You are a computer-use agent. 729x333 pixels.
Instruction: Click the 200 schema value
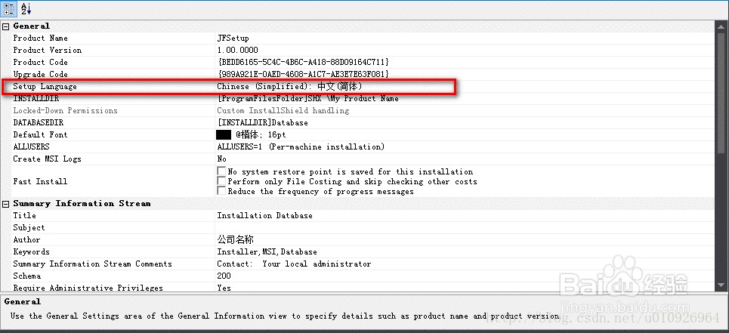point(224,276)
